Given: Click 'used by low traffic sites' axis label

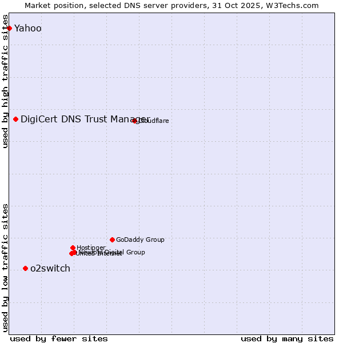Looking at the screenshot, I should point(6,267).
